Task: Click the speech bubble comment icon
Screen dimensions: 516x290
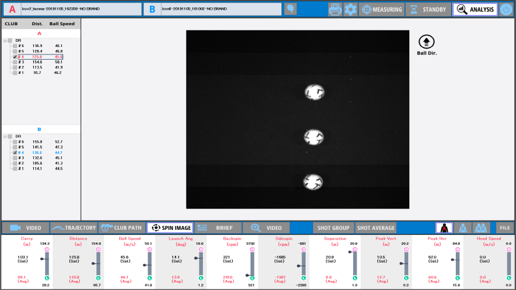Action: point(291,9)
